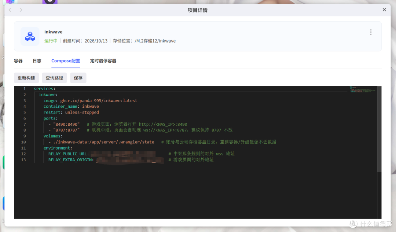Close the project details dialog
Image resolution: width=396 pixels, height=232 pixels.
coord(384,10)
